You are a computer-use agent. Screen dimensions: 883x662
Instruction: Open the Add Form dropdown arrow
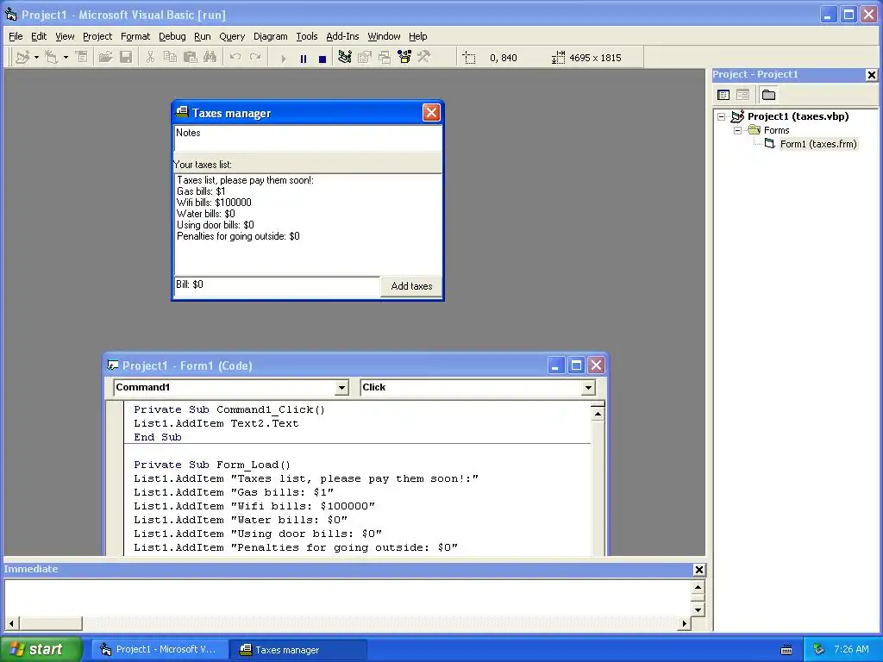(66, 58)
